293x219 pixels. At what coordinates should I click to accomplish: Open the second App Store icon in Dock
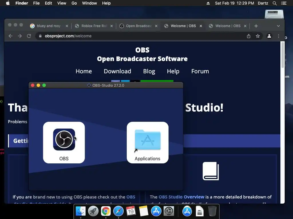(x=187, y=211)
